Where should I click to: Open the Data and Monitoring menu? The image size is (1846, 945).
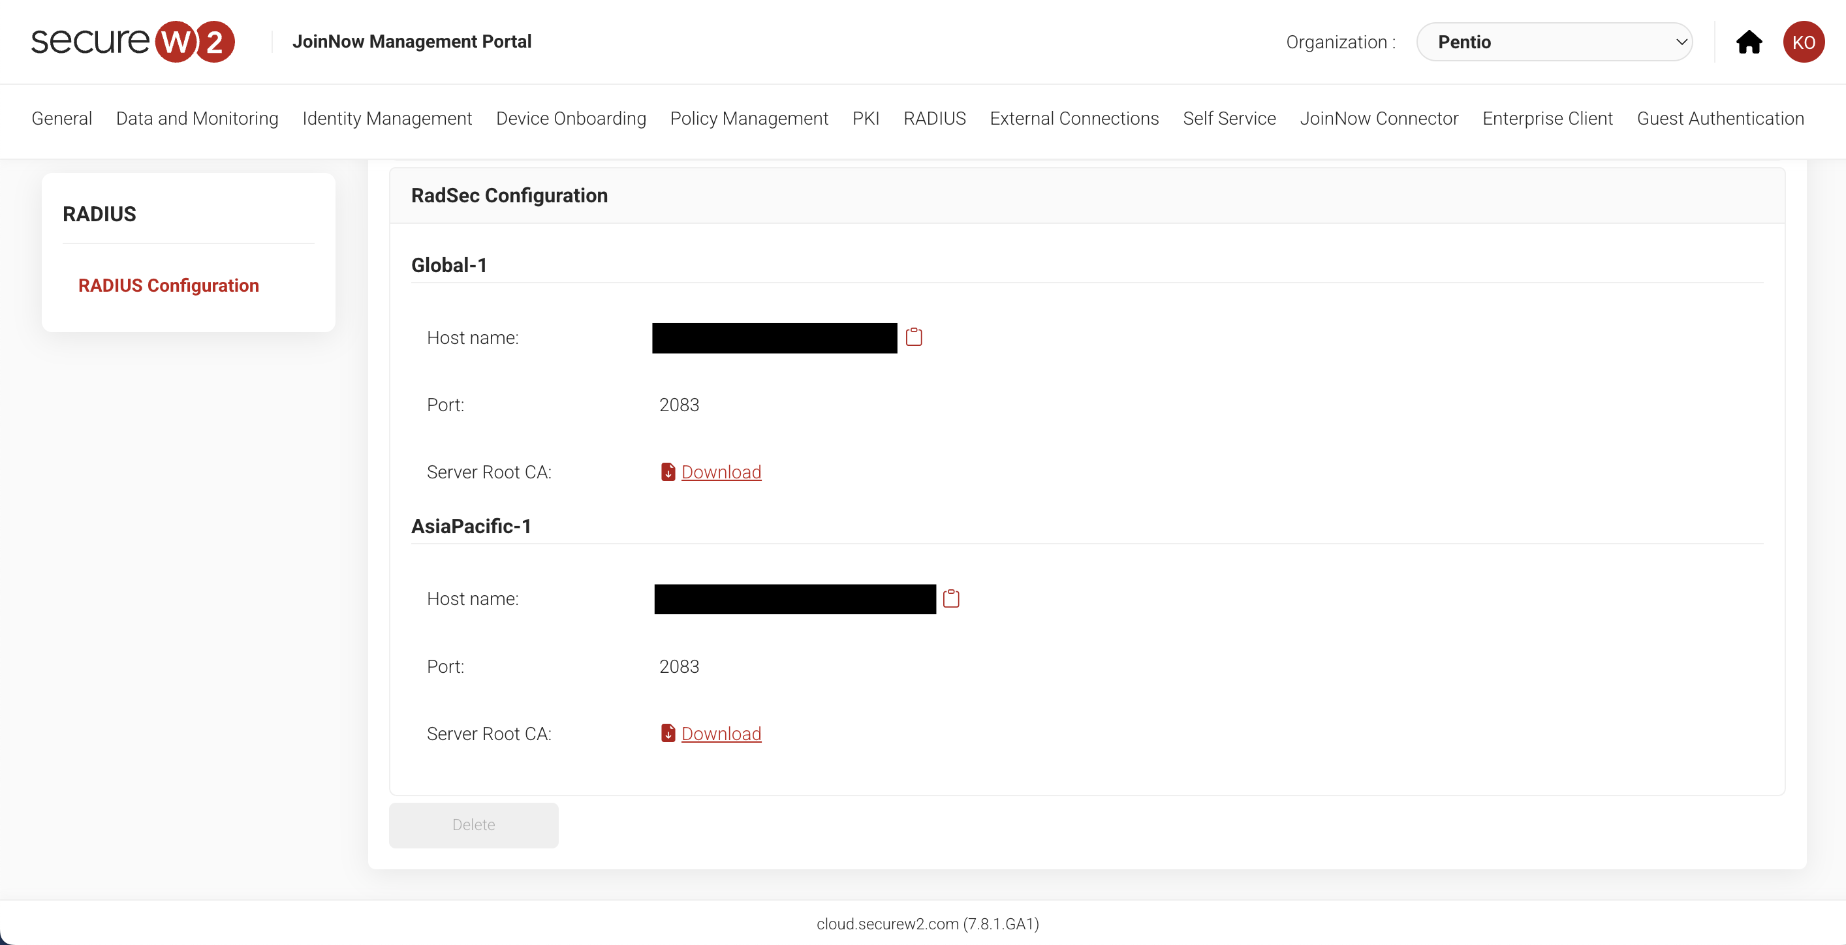pos(197,118)
